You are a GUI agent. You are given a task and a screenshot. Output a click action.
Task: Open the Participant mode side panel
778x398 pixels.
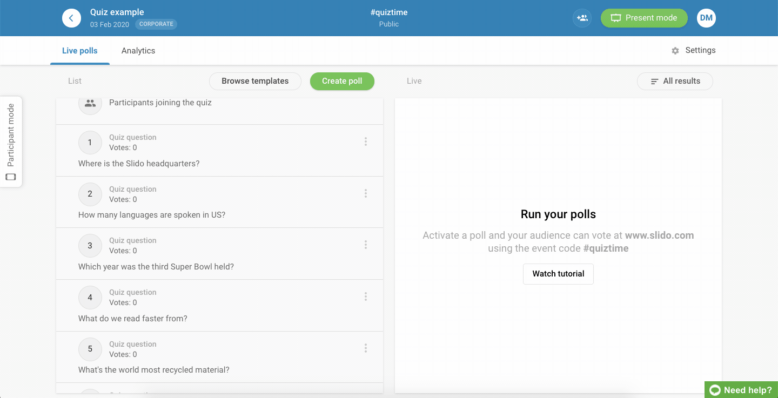tap(11, 142)
